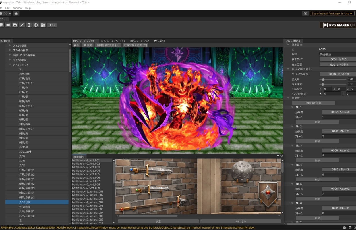Open the GG account dropdown

click(6, 14)
